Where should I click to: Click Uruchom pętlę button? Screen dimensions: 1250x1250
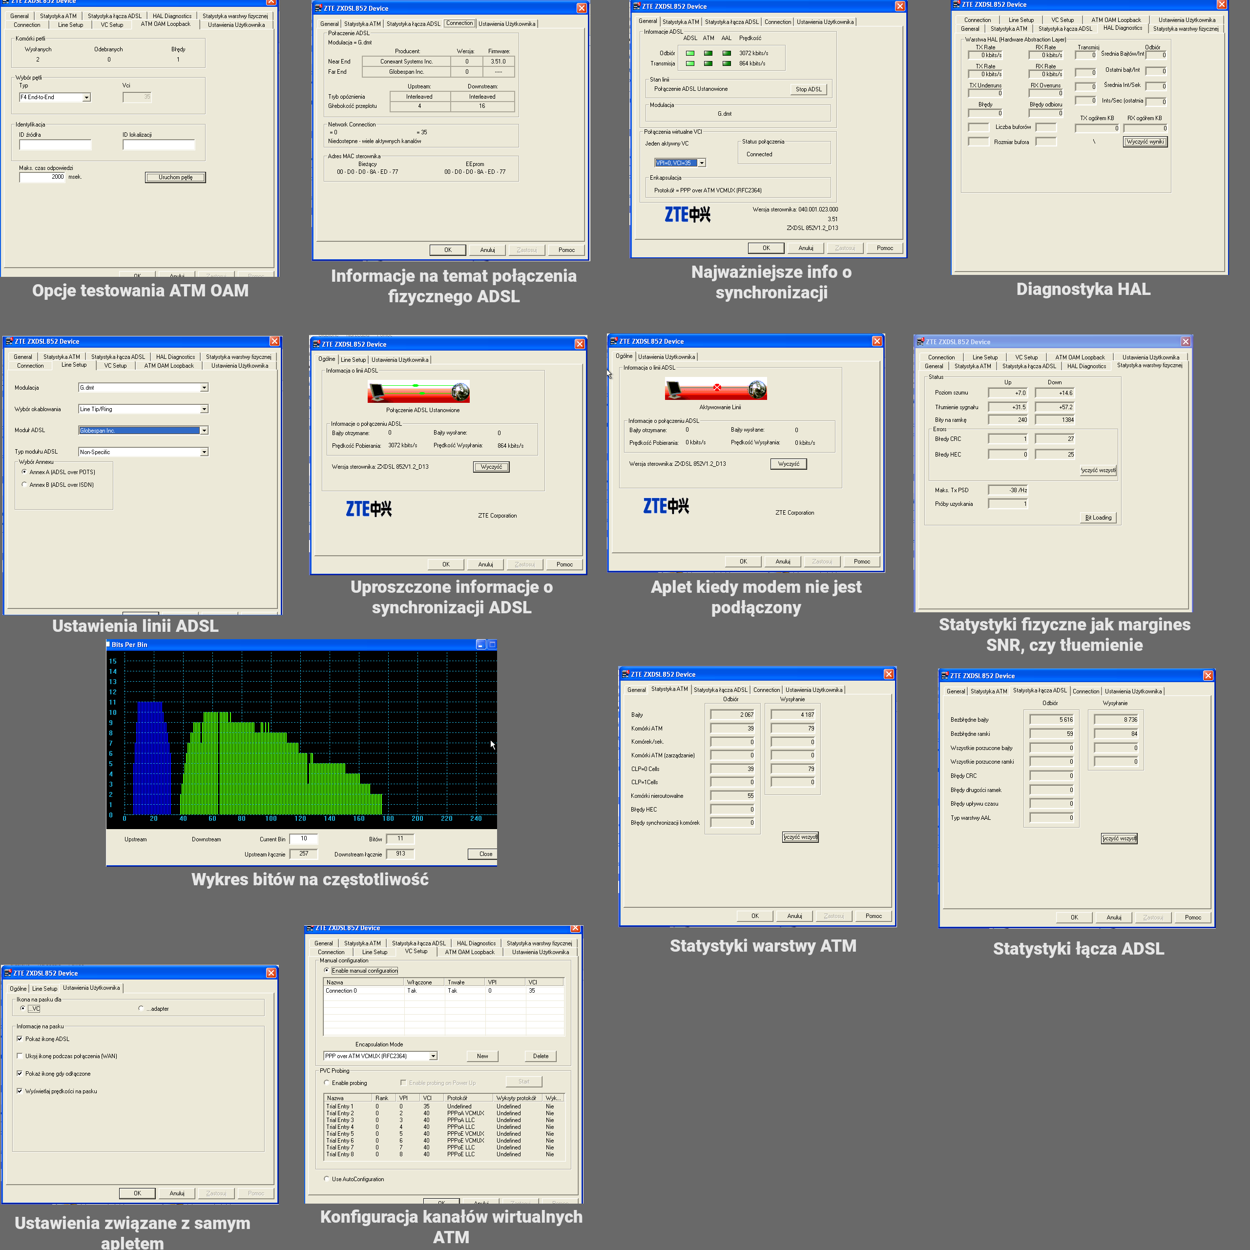(175, 177)
